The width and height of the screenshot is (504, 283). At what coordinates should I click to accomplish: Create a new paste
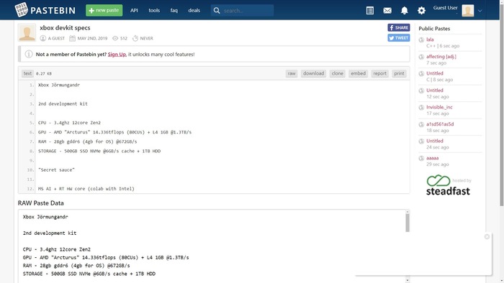(104, 10)
